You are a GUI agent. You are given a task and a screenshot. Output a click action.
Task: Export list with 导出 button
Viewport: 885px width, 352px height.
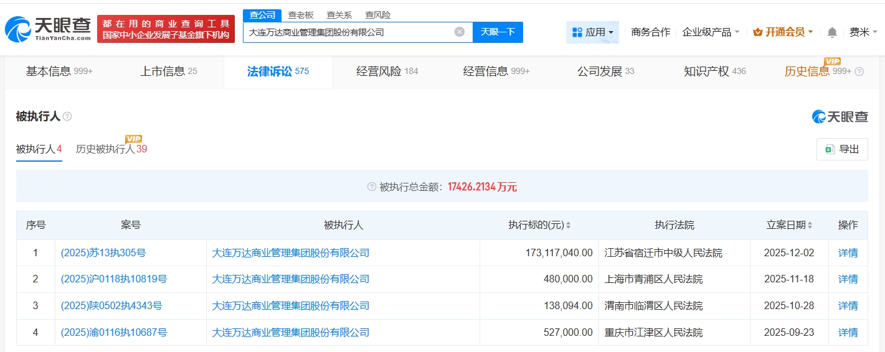tap(841, 149)
